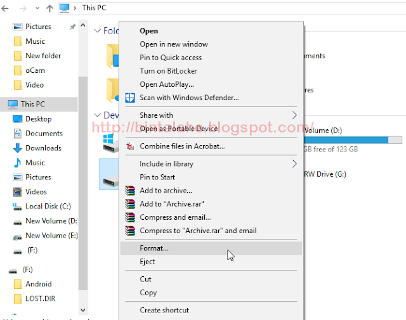The image size is (406, 320).
Task: Open the Video folder in sidebar
Action: [x=34, y=85]
